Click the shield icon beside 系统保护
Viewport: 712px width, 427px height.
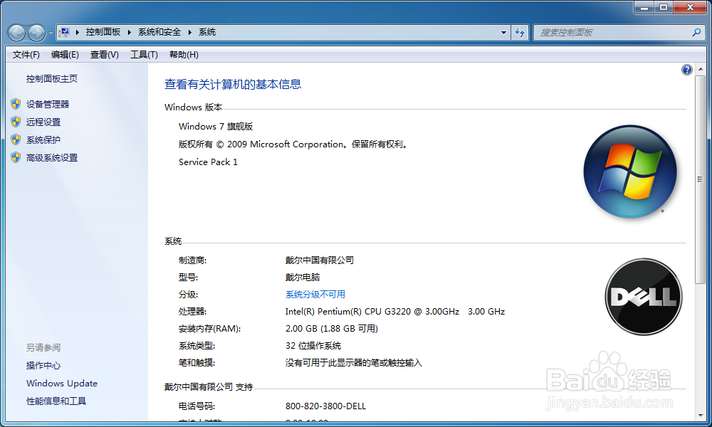(16, 139)
